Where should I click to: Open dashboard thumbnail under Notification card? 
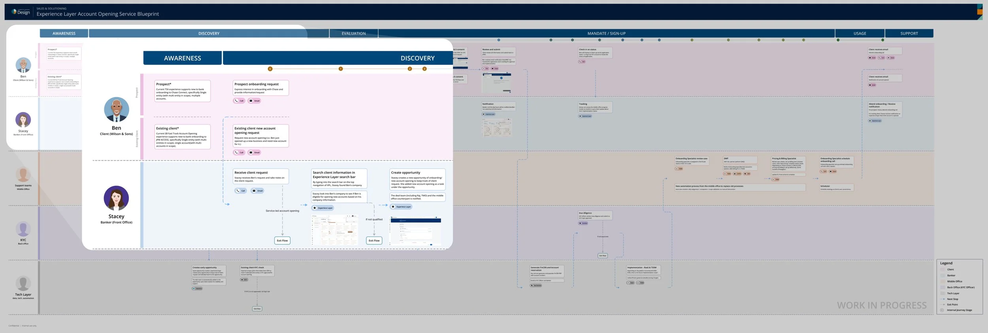tap(497, 128)
